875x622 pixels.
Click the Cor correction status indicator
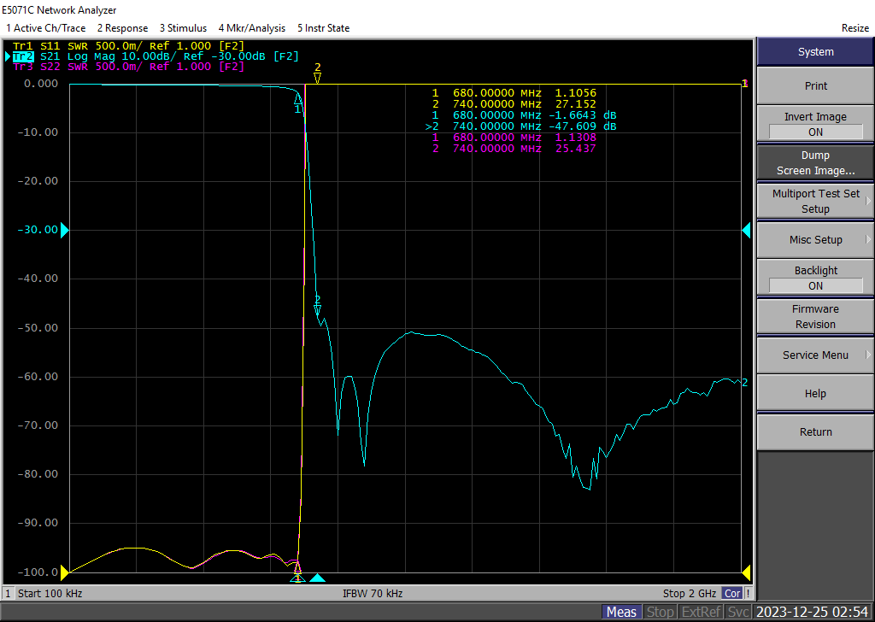[732, 593]
